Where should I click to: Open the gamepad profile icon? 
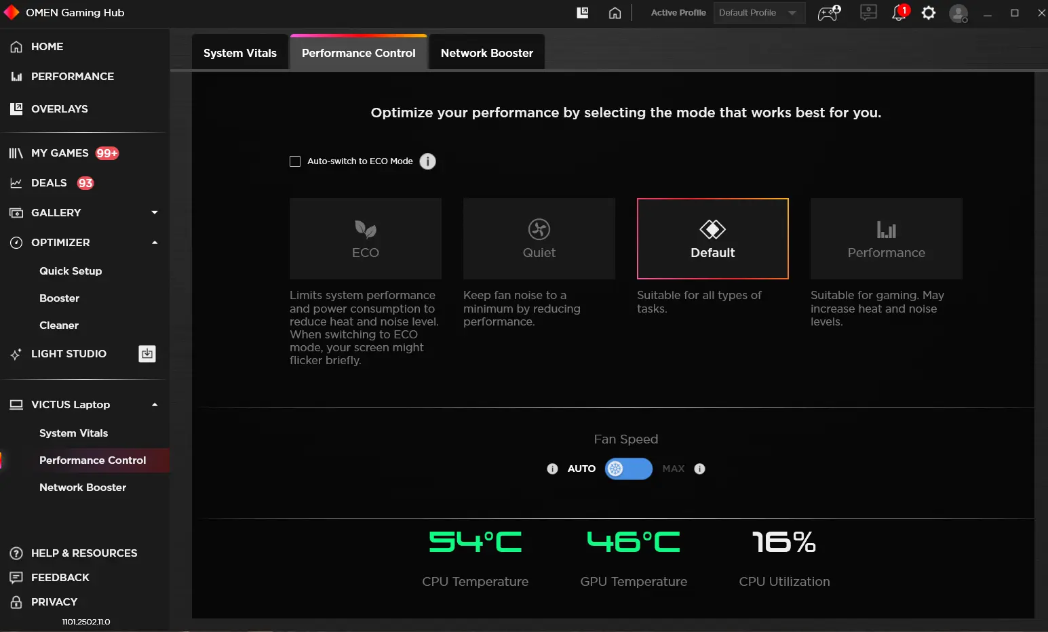pos(829,13)
